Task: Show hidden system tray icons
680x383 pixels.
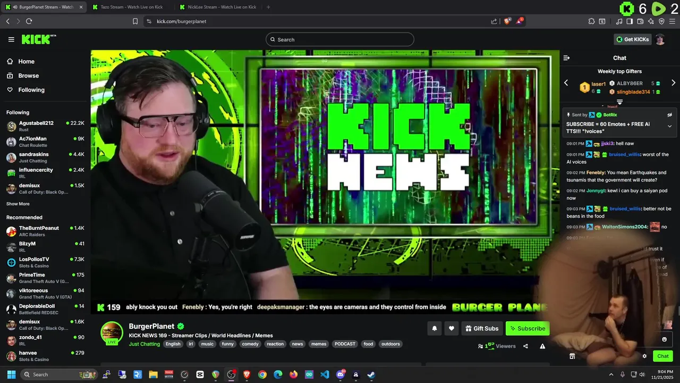Action: tap(611, 374)
